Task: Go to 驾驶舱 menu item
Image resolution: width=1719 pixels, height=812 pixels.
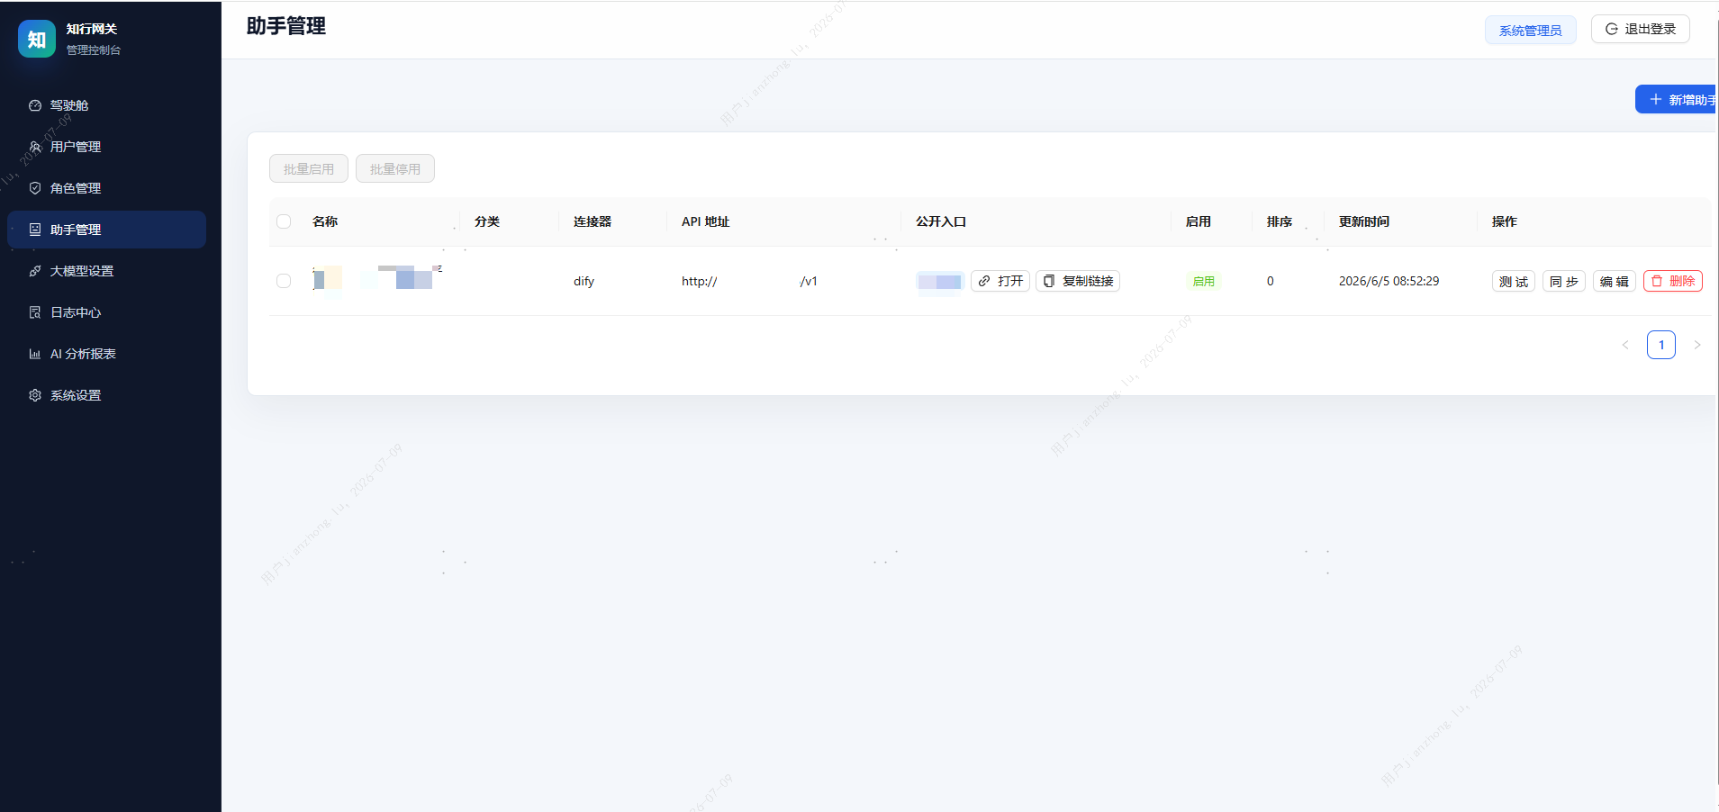Action: tap(106, 105)
